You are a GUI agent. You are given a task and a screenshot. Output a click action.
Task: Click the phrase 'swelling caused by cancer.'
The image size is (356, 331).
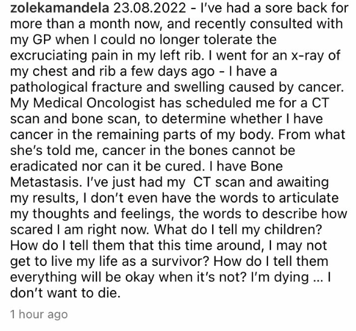pos(259,87)
